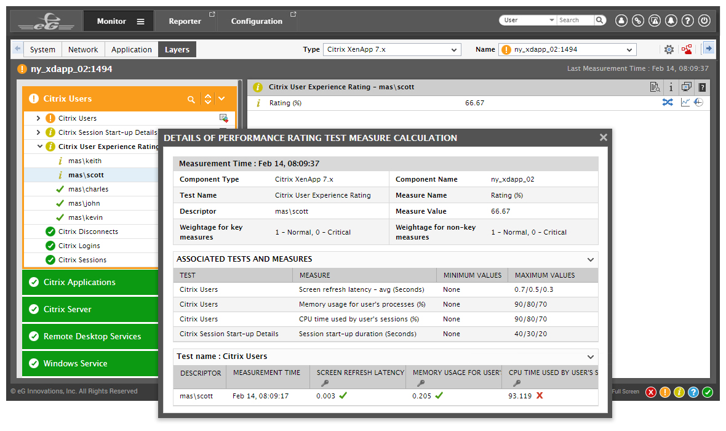Open the Configuration module
This screenshot has height=431, width=726.
(x=257, y=22)
